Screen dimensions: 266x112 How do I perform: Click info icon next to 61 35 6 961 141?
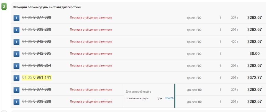click(x=16, y=78)
